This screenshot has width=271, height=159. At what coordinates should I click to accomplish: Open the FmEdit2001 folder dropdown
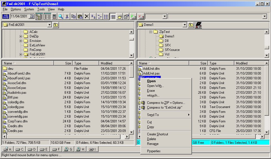50,25
